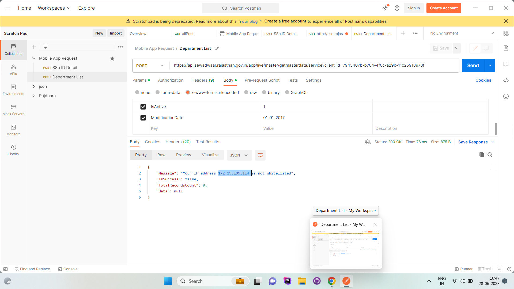The width and height of the screenshot is (514, 289).
Task: Open a new request tab with plus
Action: click(403, 33)
